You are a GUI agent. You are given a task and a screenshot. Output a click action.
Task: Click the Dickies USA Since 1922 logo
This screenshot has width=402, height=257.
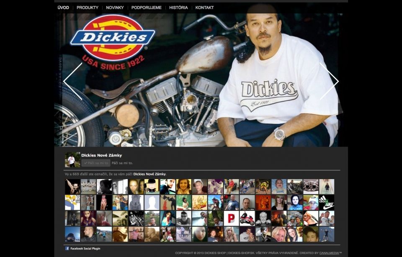coord(113,42)
